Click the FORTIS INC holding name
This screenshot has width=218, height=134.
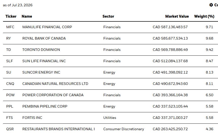click(x=32, y=118)
